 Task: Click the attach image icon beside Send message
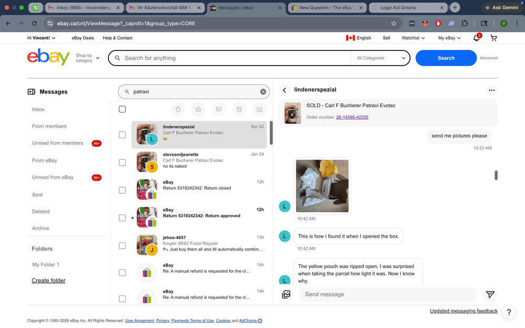click(x=286, y=294)
